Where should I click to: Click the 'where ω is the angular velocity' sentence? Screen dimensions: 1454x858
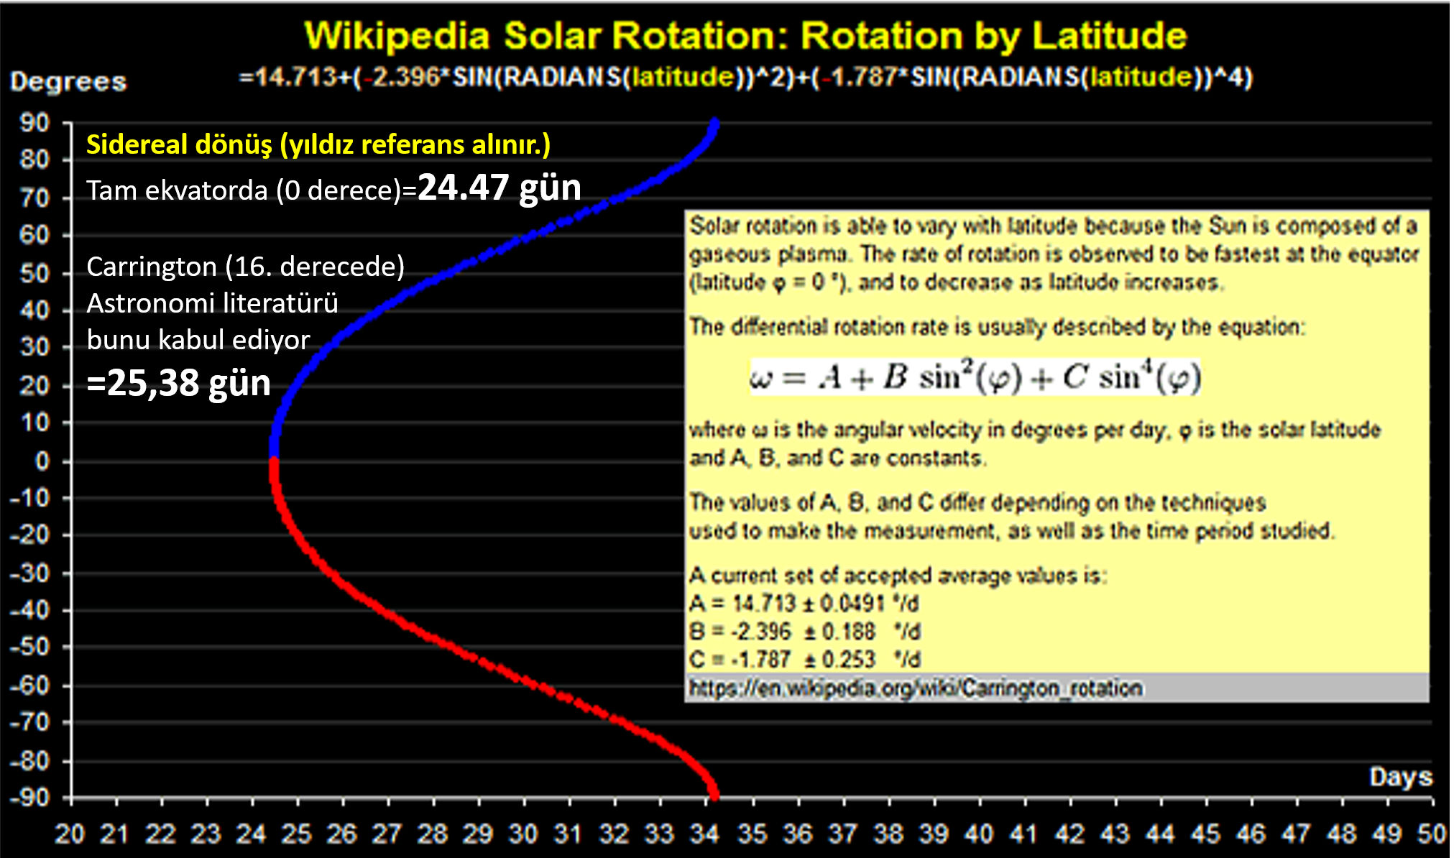1035,443
